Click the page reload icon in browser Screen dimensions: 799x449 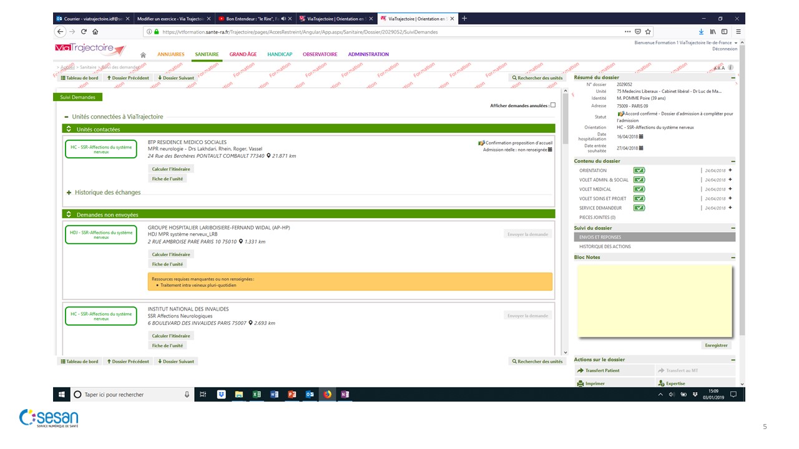84,31
